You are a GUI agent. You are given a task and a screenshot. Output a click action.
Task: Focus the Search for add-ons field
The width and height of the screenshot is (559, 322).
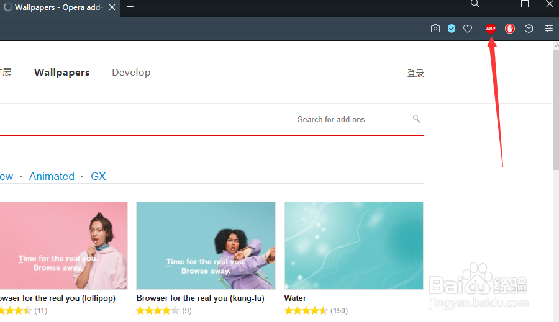click(x=358, y=119)
